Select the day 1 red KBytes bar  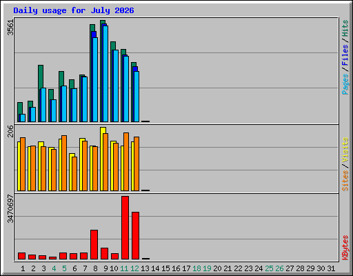[21, 256]
